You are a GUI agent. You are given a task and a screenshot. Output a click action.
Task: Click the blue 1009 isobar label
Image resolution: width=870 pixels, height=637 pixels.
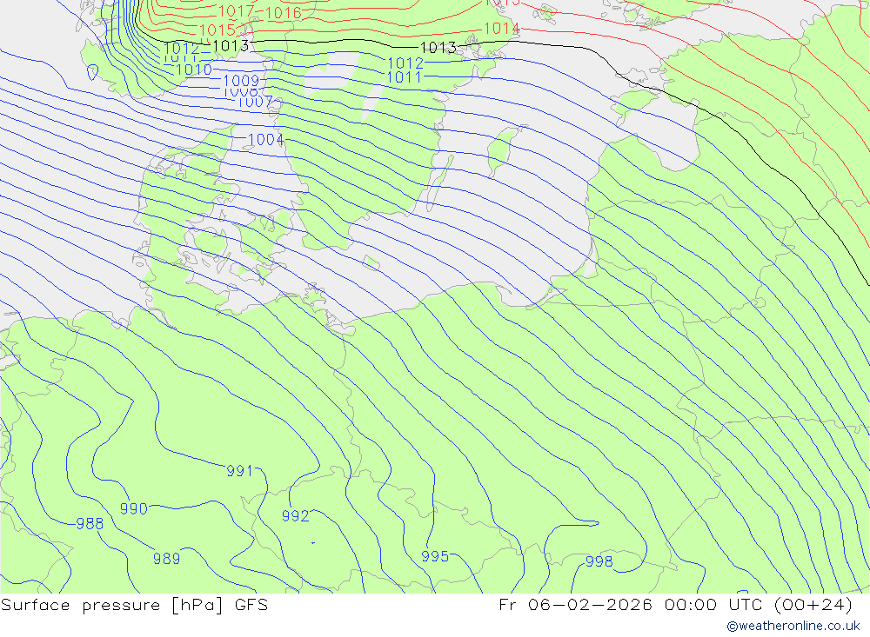click(x=241, y=81)
